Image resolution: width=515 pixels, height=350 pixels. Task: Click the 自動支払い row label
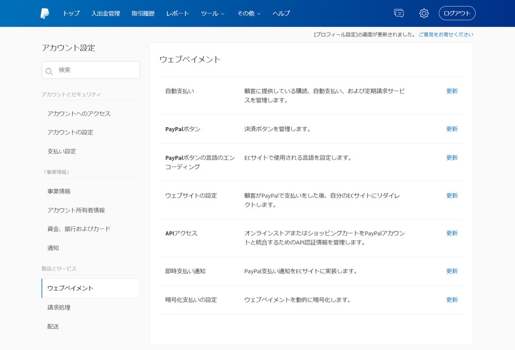coord(180,91)
